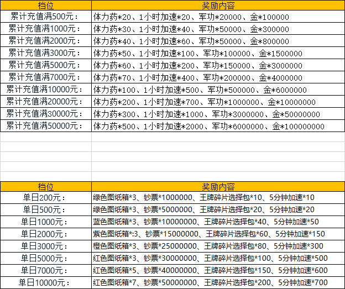Click the 累计充值满7000元 cell

[x=45, y=77]
